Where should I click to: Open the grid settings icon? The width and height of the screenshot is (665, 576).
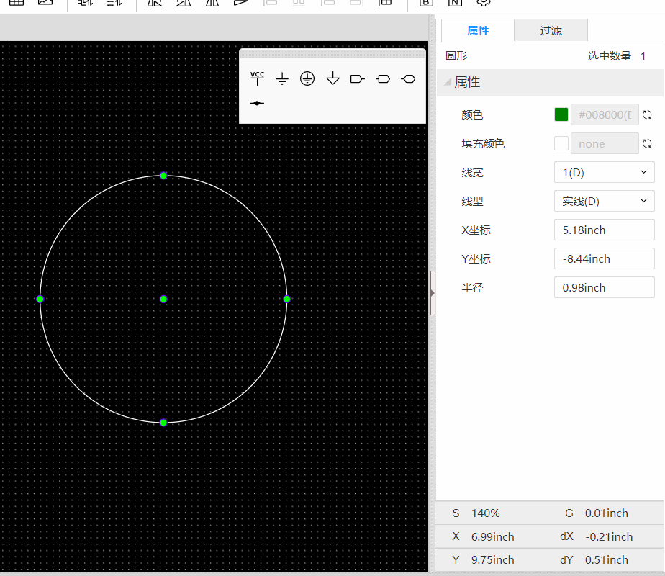(x=17, y=4)
